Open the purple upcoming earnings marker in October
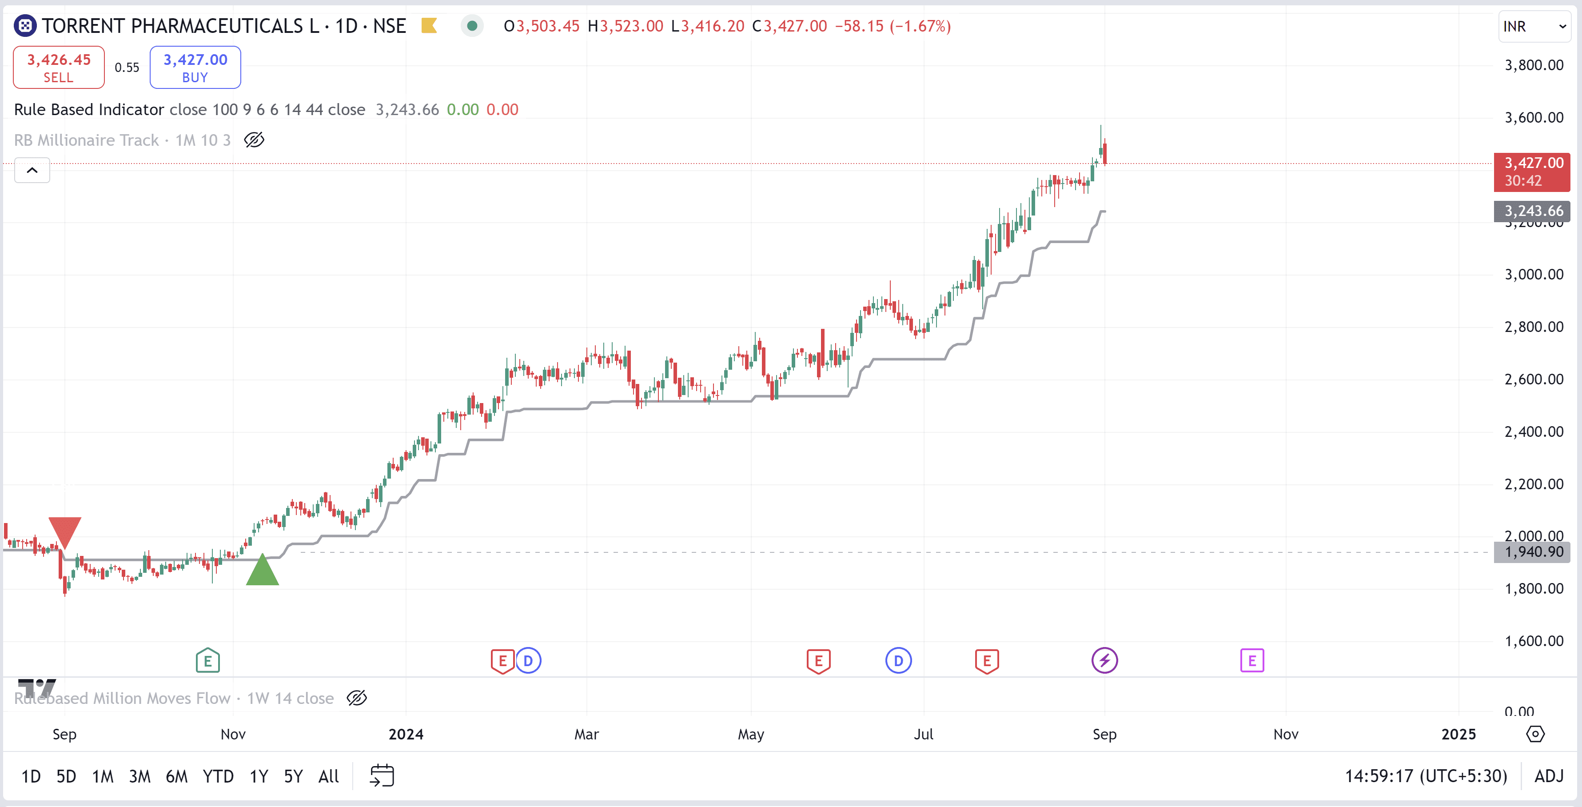Viewport: 1582px width, 807px height. (x=1251, y=661)
